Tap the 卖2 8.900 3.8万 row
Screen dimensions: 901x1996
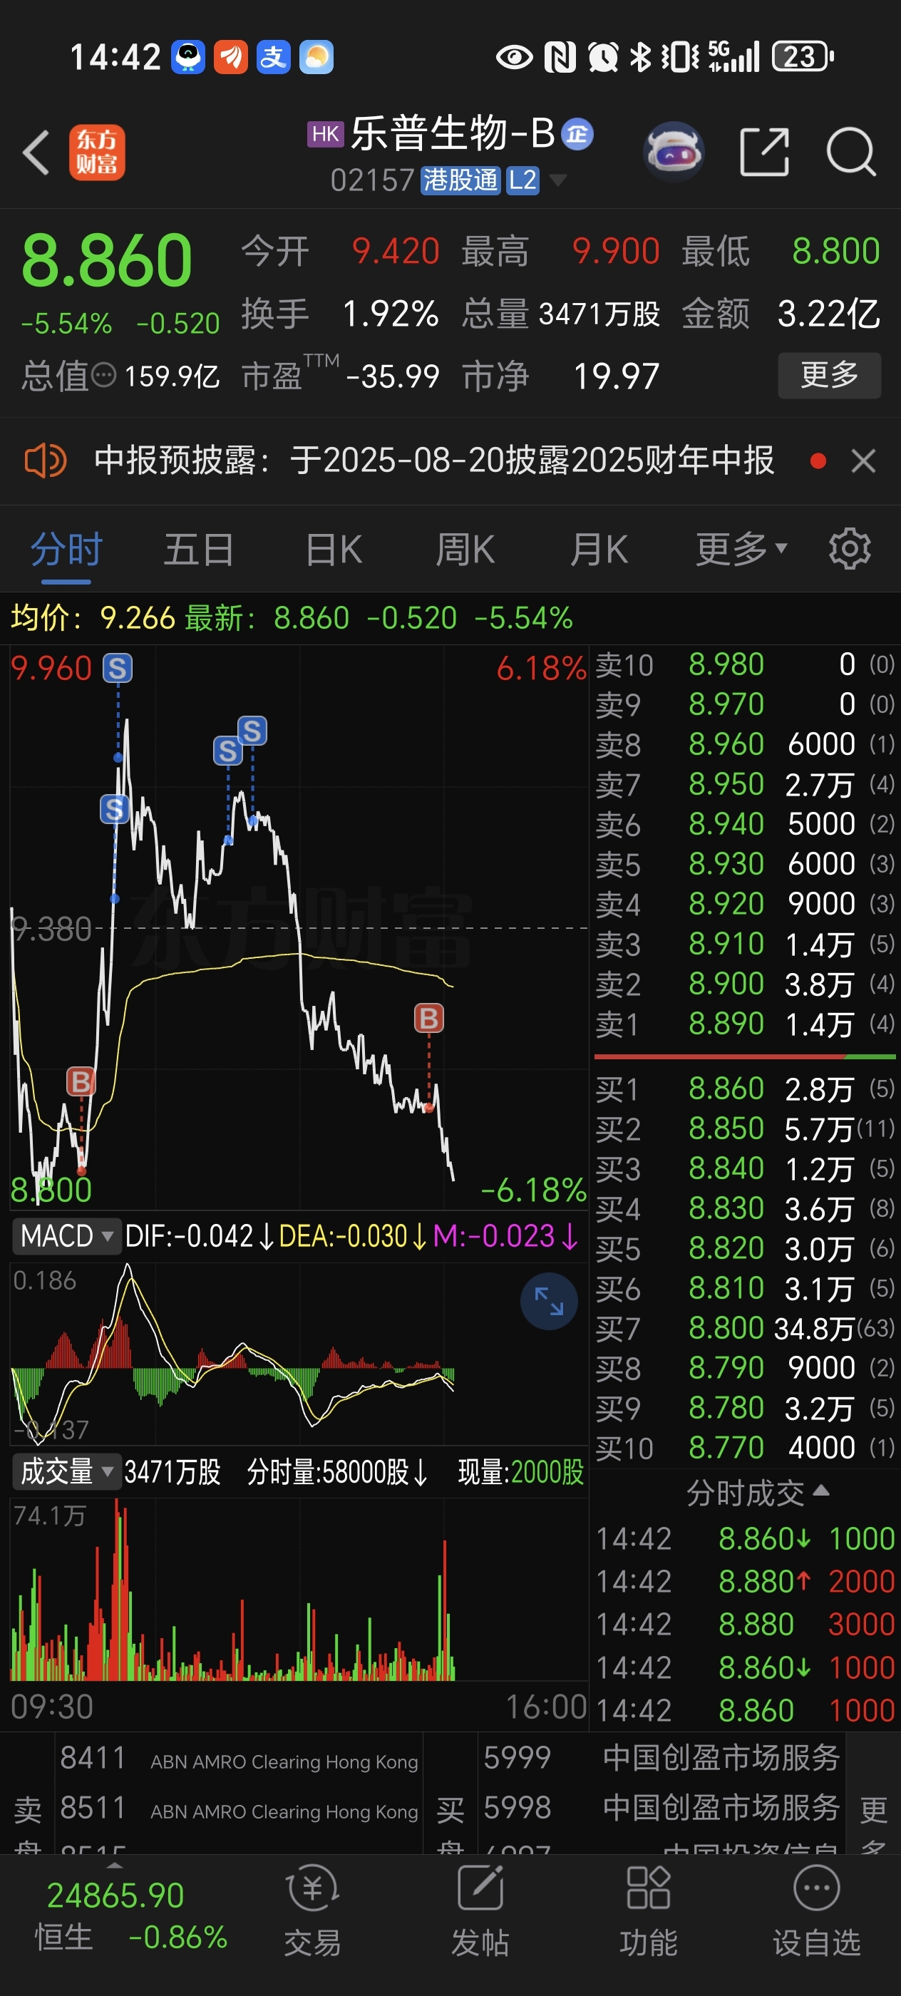(744, 984)
